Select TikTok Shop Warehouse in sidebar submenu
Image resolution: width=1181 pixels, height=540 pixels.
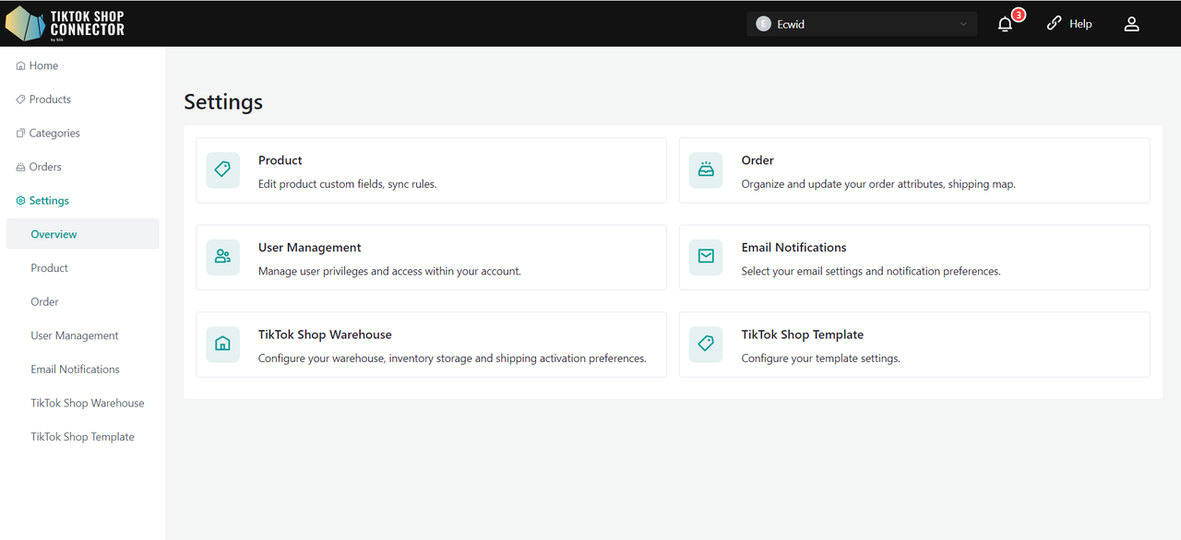pyautogui.click(x=88, y=404)
